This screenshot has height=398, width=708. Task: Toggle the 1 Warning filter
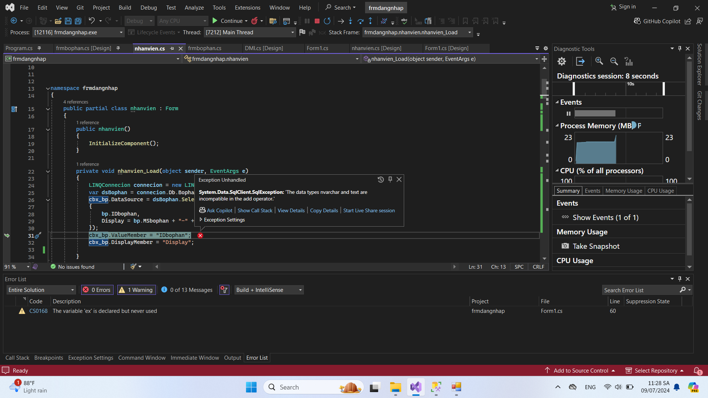[136, 290]
